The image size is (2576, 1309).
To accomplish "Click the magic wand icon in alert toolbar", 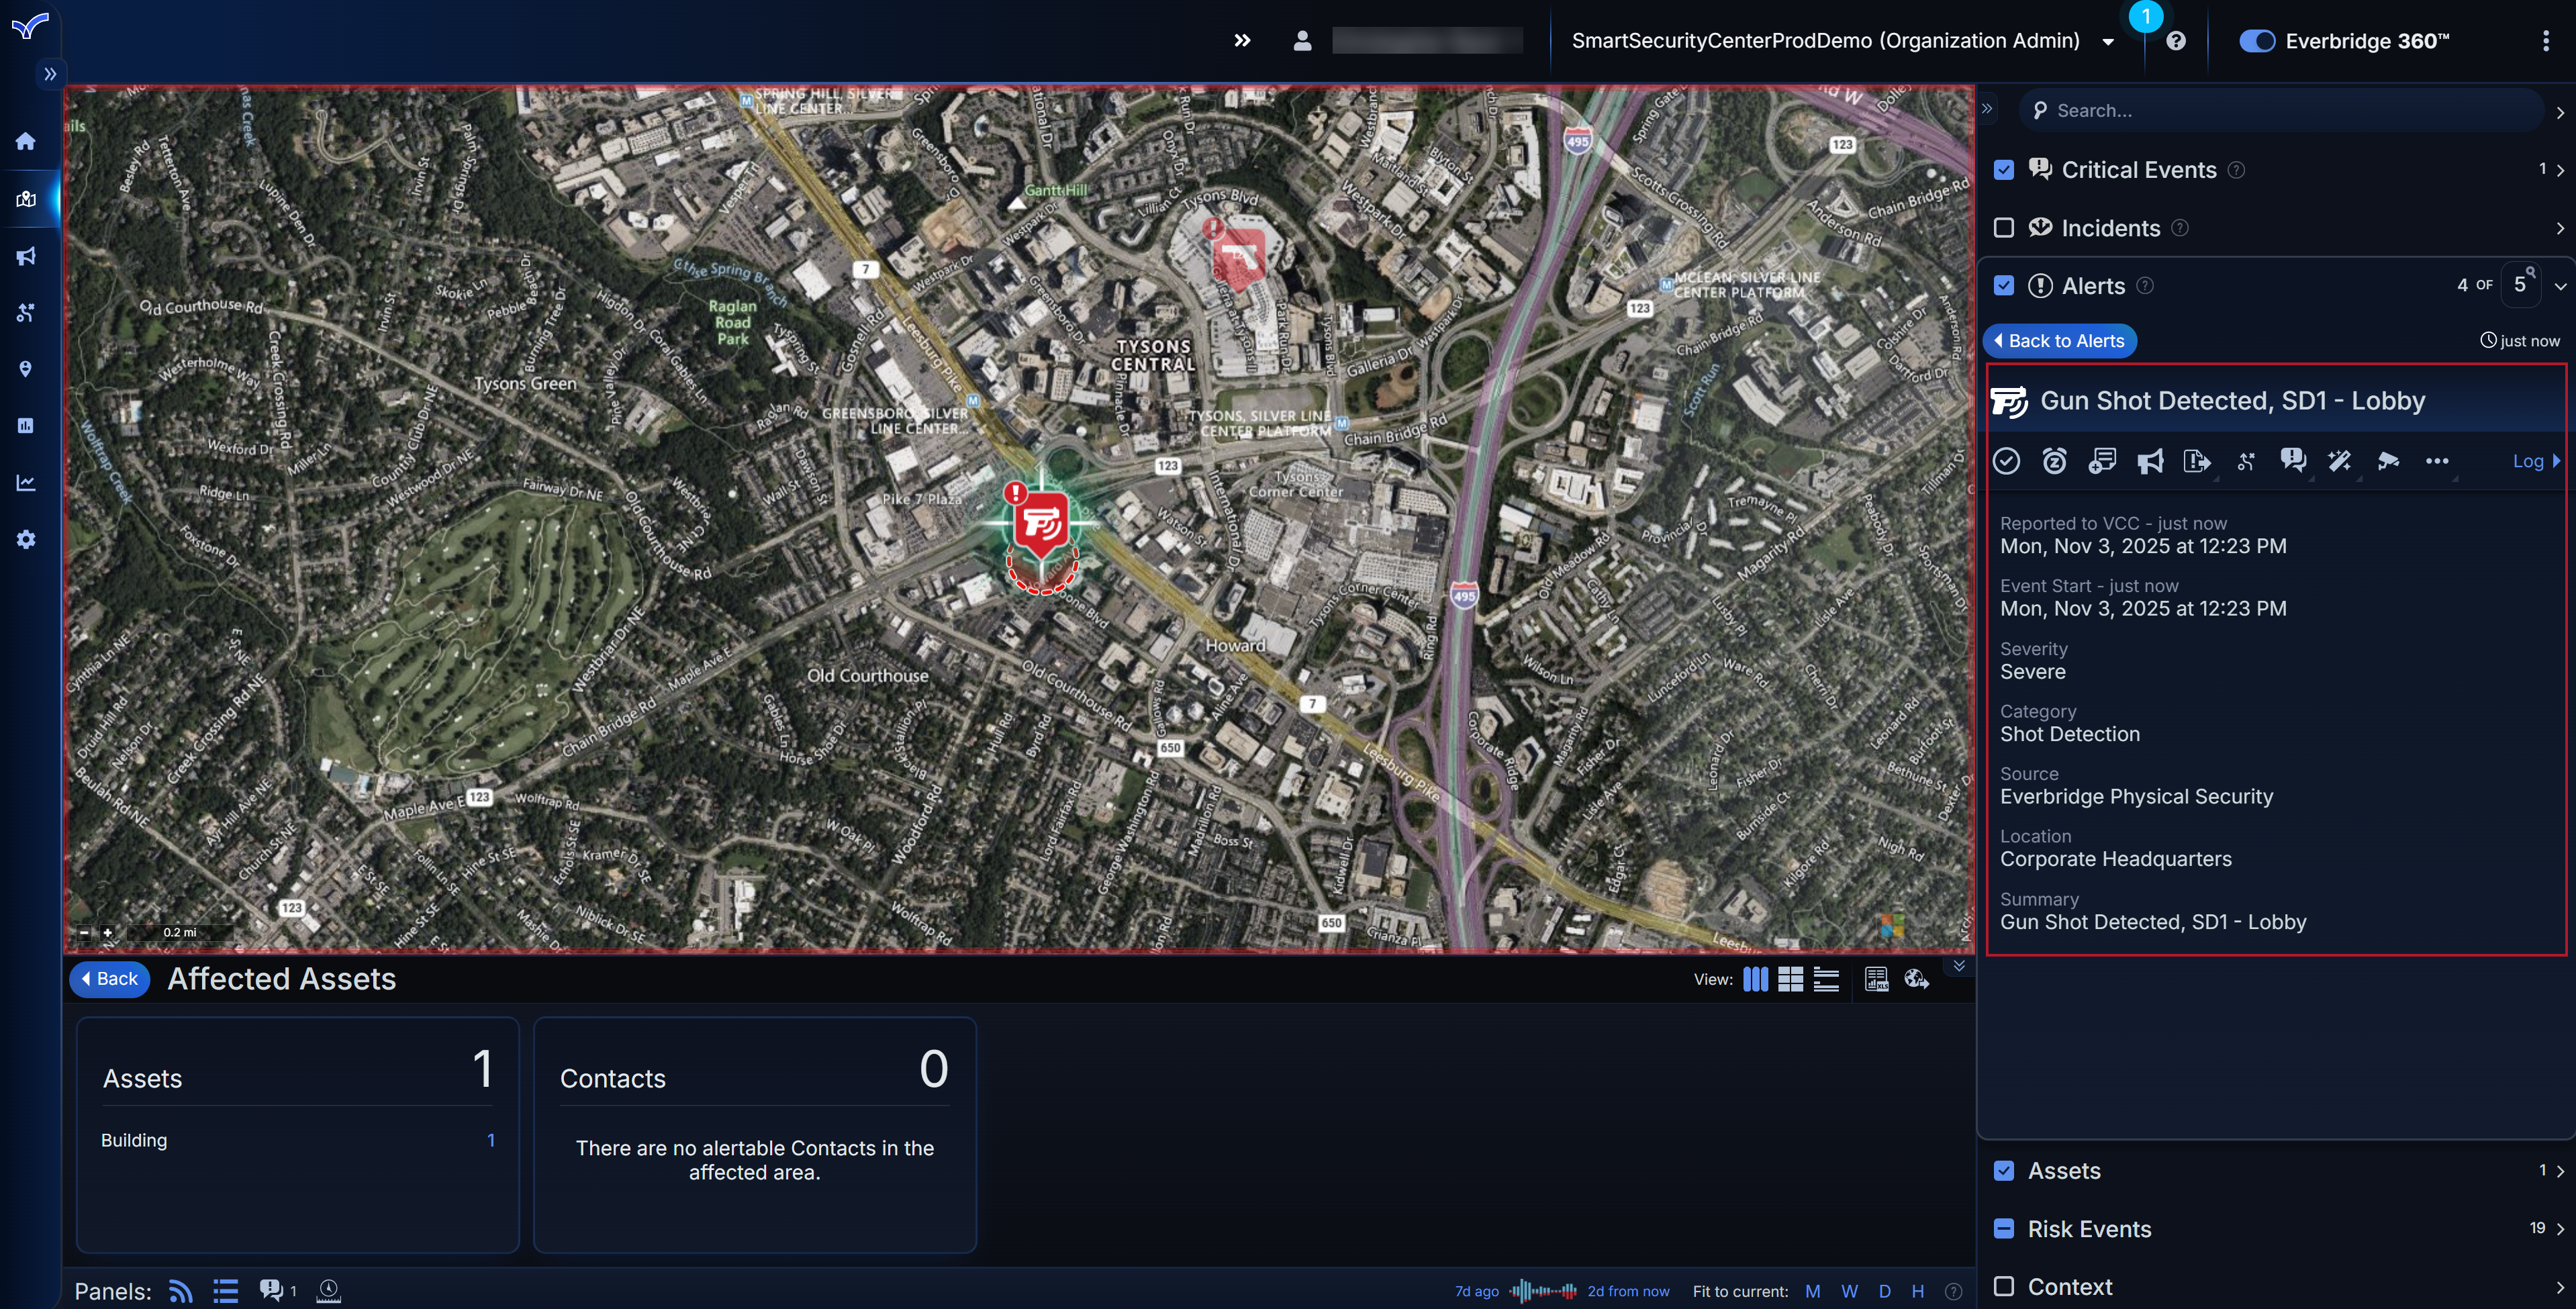I will click(x=2339, y=461).
